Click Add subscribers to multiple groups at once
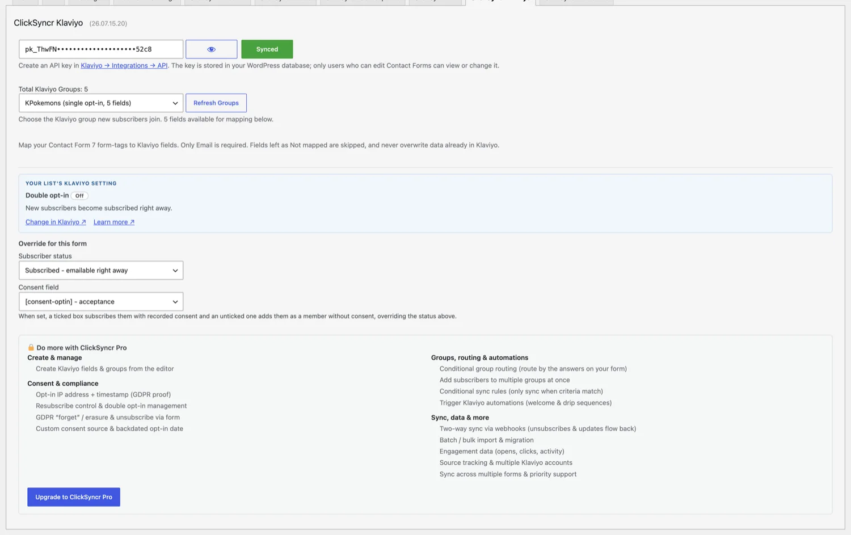 505,380
